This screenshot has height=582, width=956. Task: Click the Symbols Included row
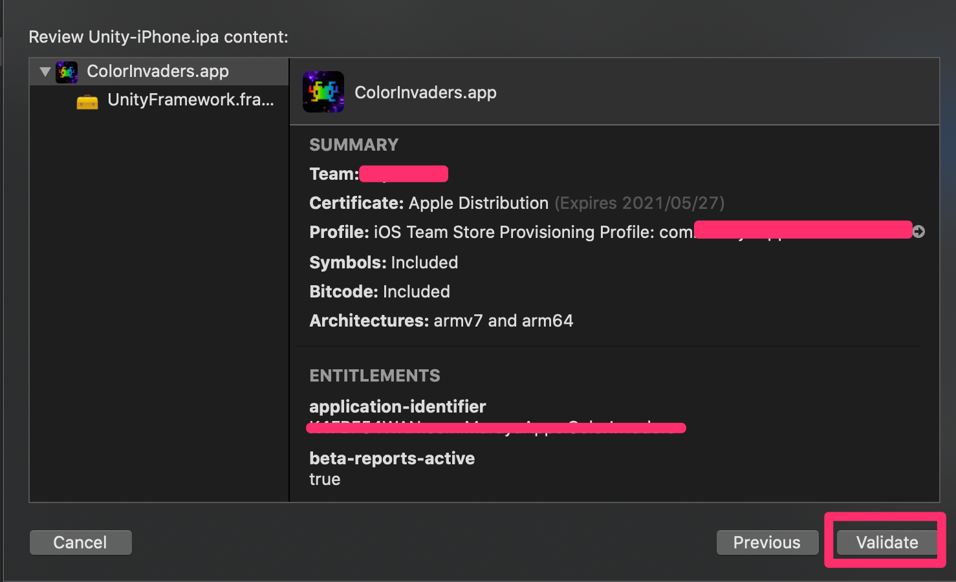pyautogui.click(x=384, y=263)
